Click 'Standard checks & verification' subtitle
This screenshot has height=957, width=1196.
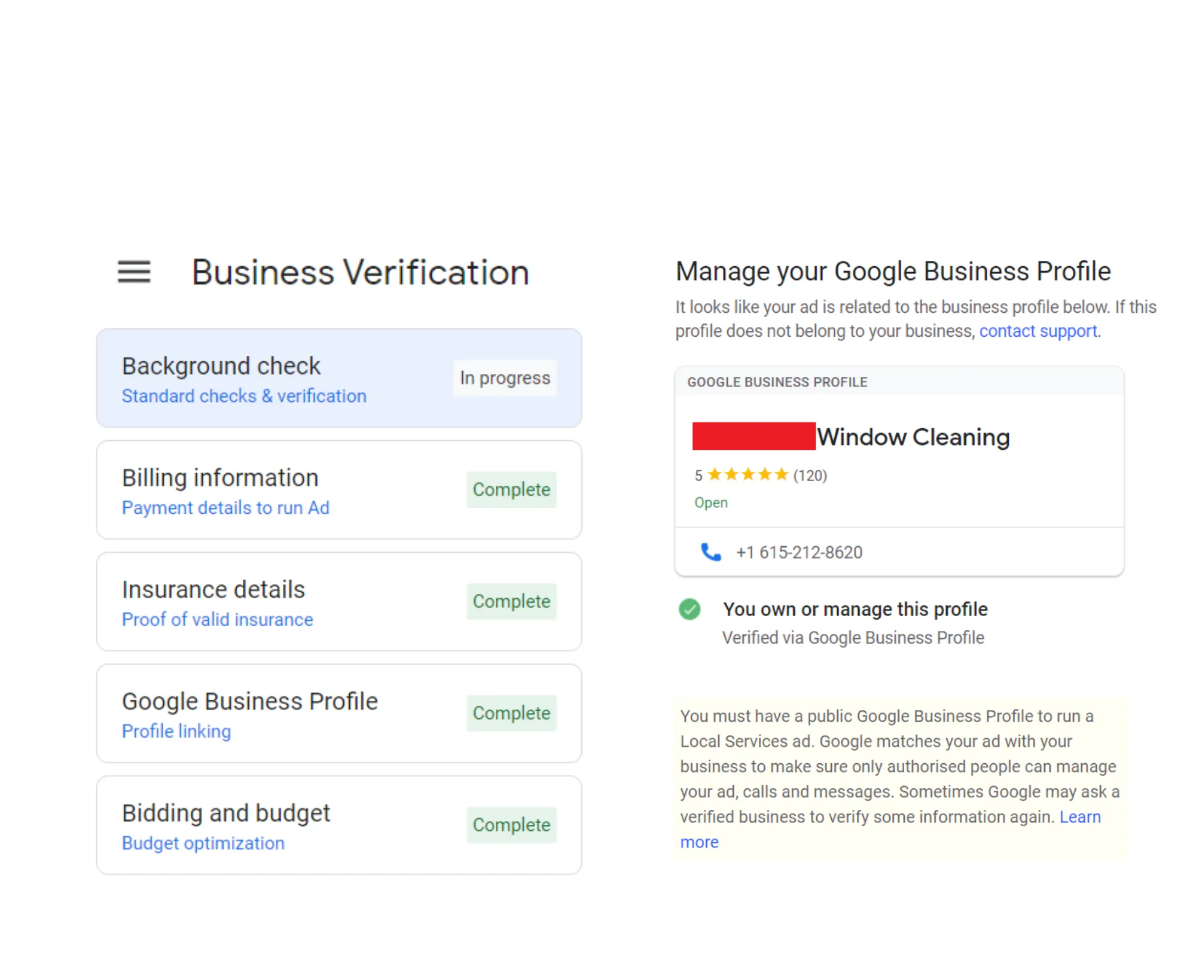pyautogui.click(x=244, y=396)
